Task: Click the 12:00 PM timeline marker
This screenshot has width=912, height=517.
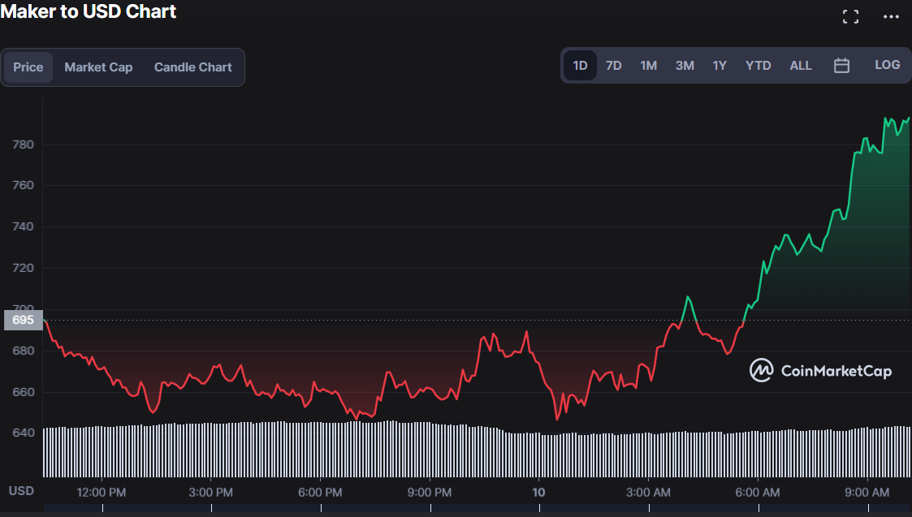Action: [102, 492]
